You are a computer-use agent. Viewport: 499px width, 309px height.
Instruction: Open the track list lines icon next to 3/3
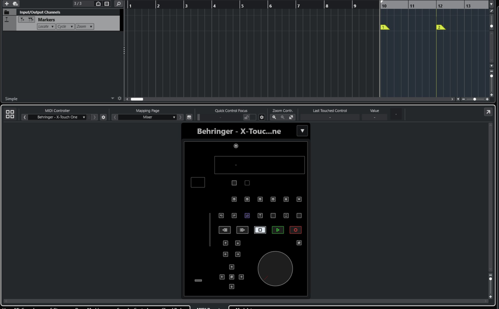[107, 4]
